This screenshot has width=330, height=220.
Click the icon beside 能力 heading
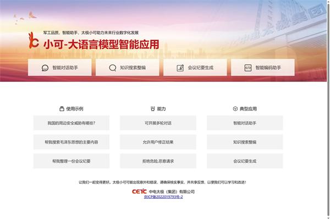coord(153,109)
